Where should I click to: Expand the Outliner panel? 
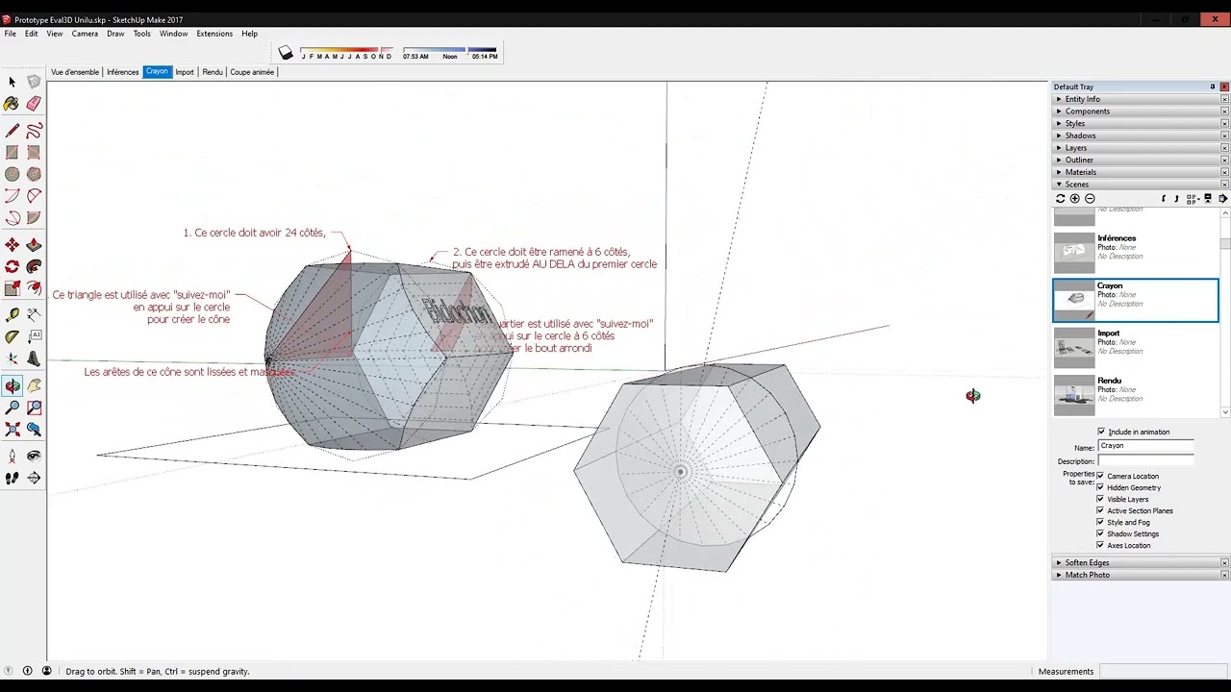point(1135,160)
